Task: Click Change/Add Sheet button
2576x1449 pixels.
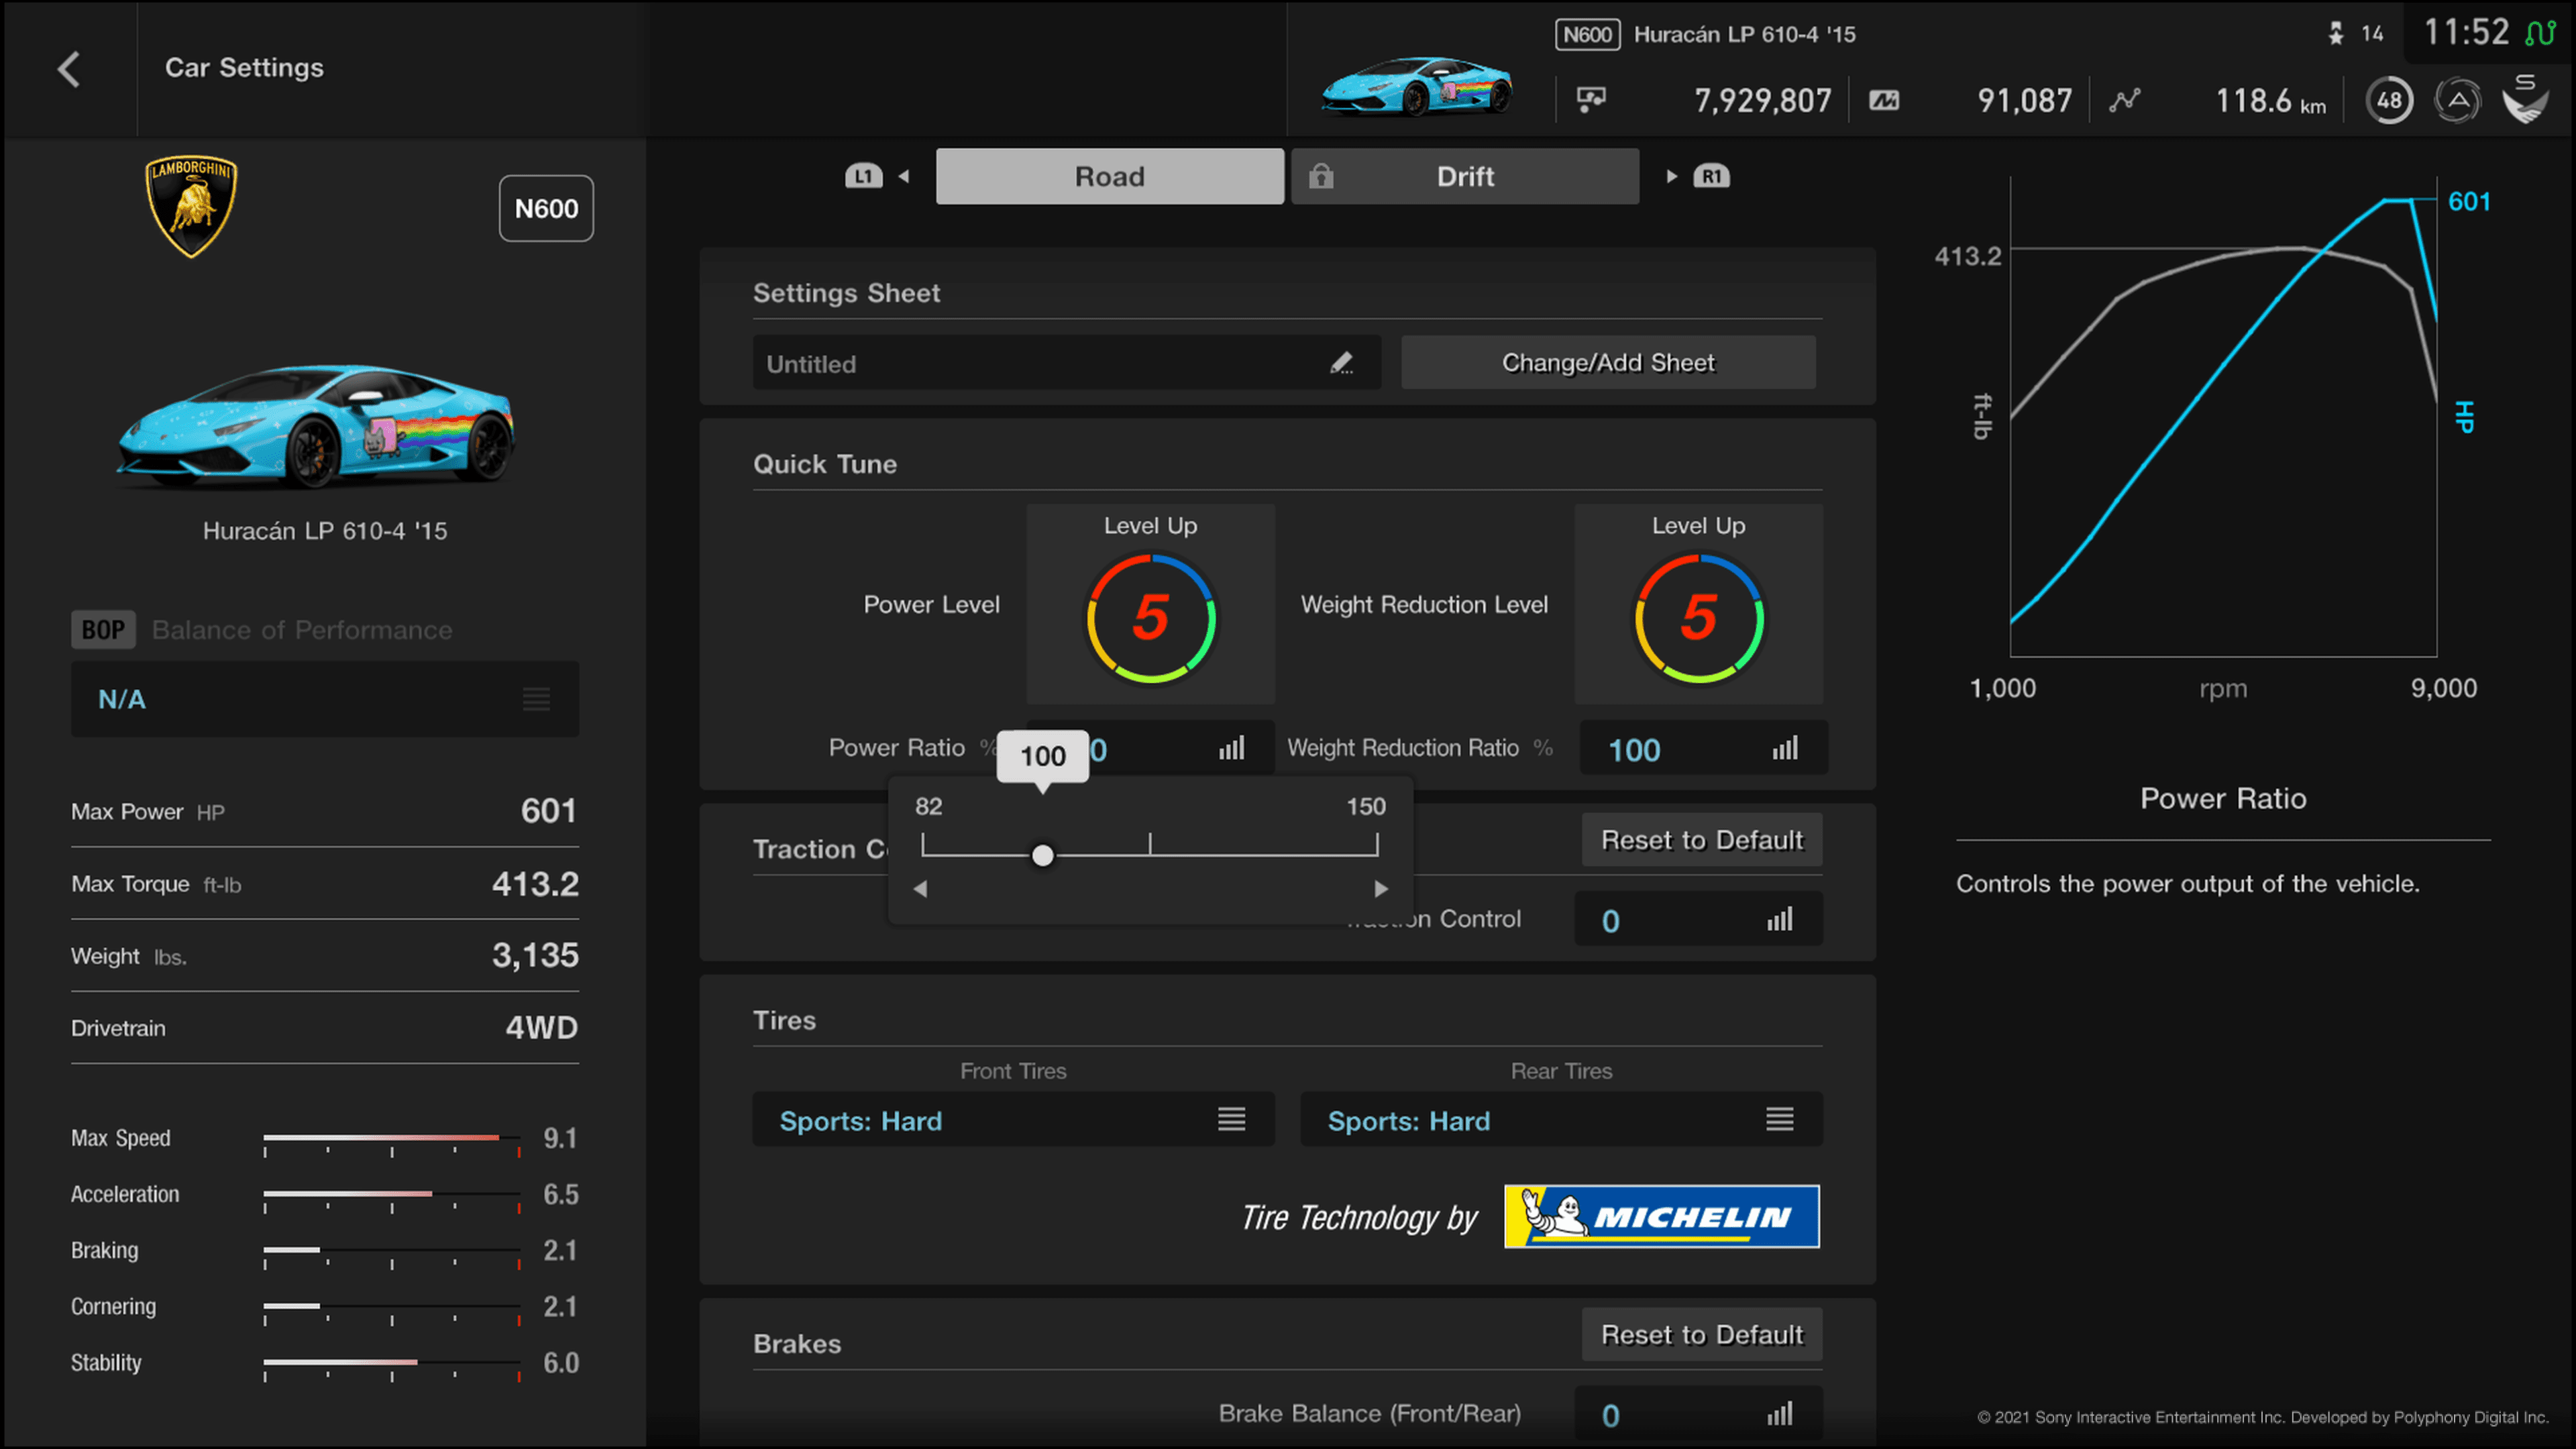Action: (x=1608, y=362)
